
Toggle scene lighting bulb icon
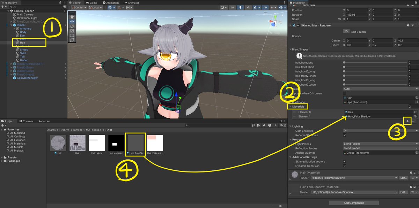click(x=240, y=7)
